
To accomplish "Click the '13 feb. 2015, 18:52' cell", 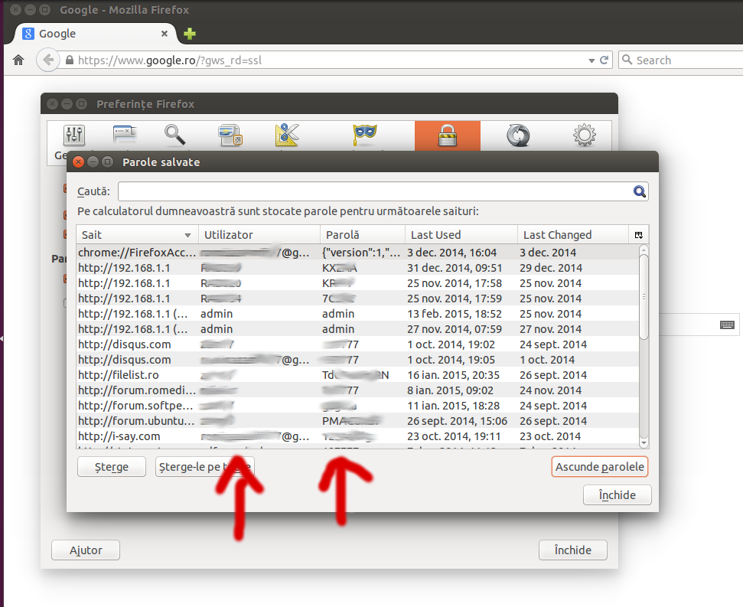I will (454, 314).
